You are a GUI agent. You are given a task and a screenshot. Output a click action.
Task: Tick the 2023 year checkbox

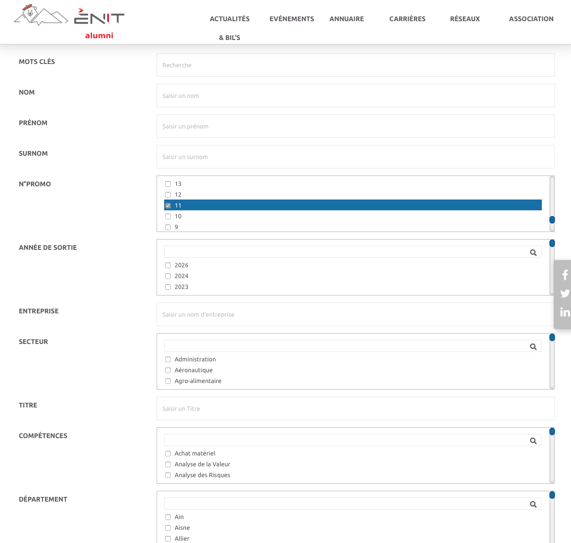click(x=168, y=287)
